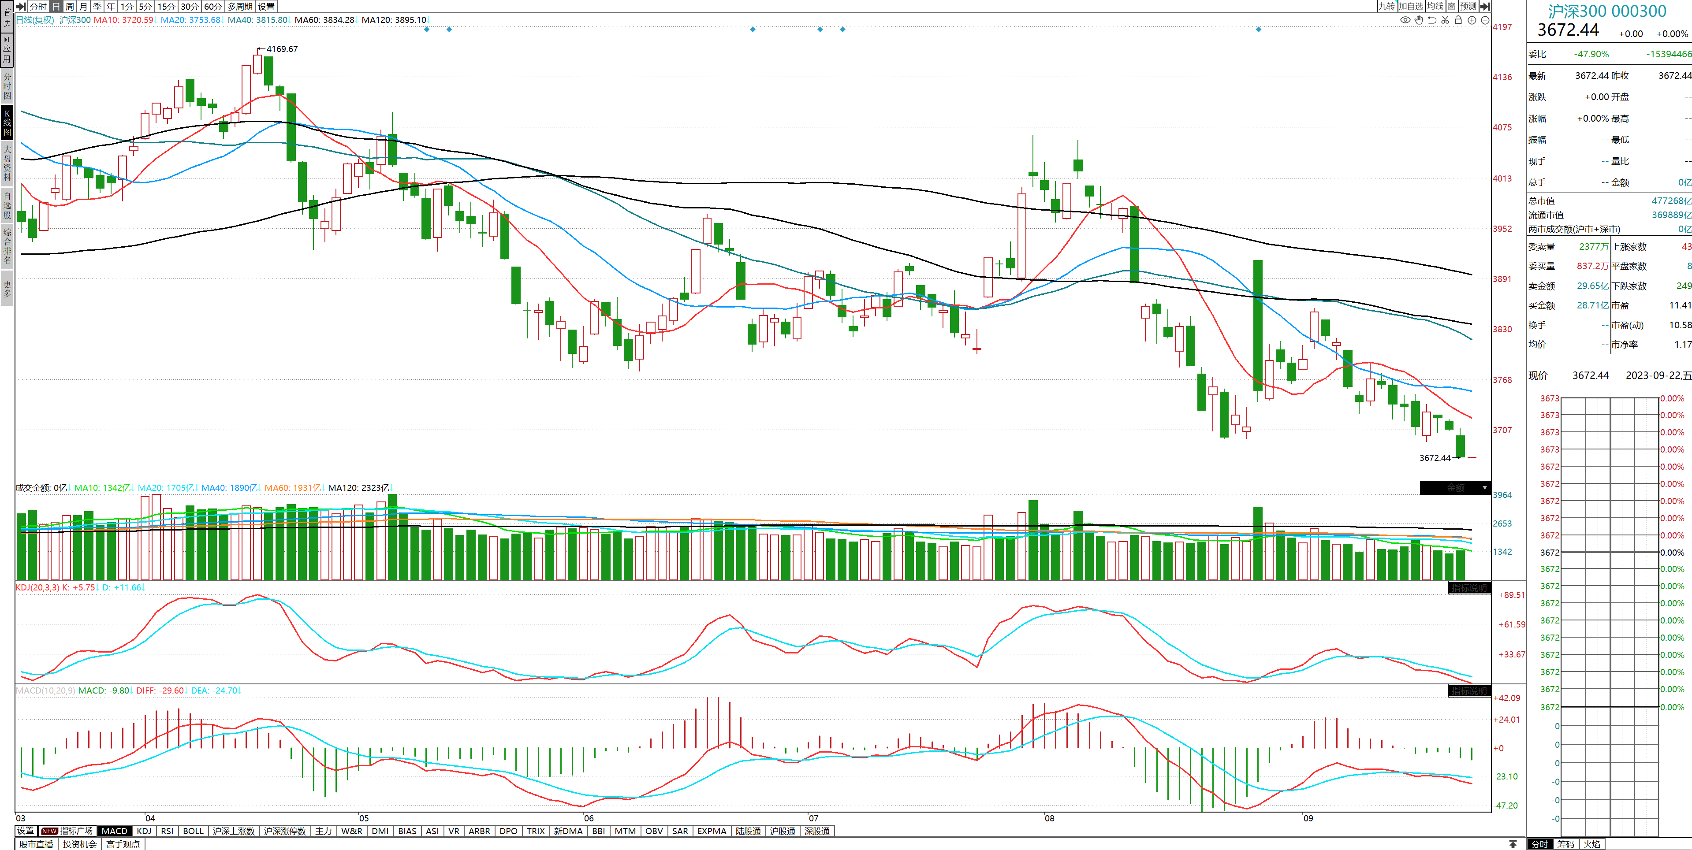Click the 指标说明 label on KDJ panel
This screenshot has width=1692, height=850.
tap(1468, 588)
